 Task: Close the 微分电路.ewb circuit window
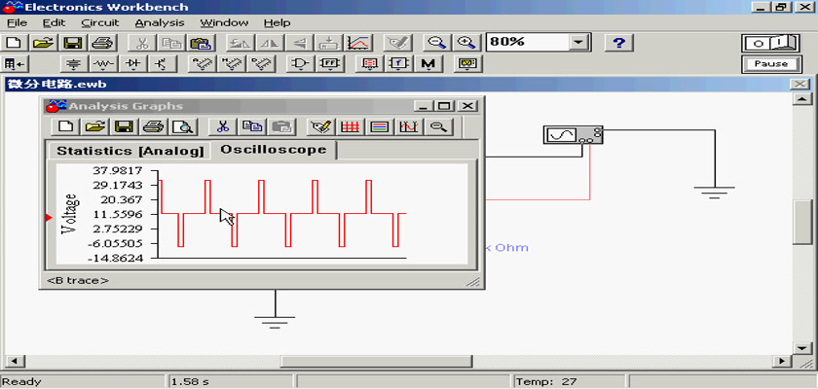click(x=800, y=85)
